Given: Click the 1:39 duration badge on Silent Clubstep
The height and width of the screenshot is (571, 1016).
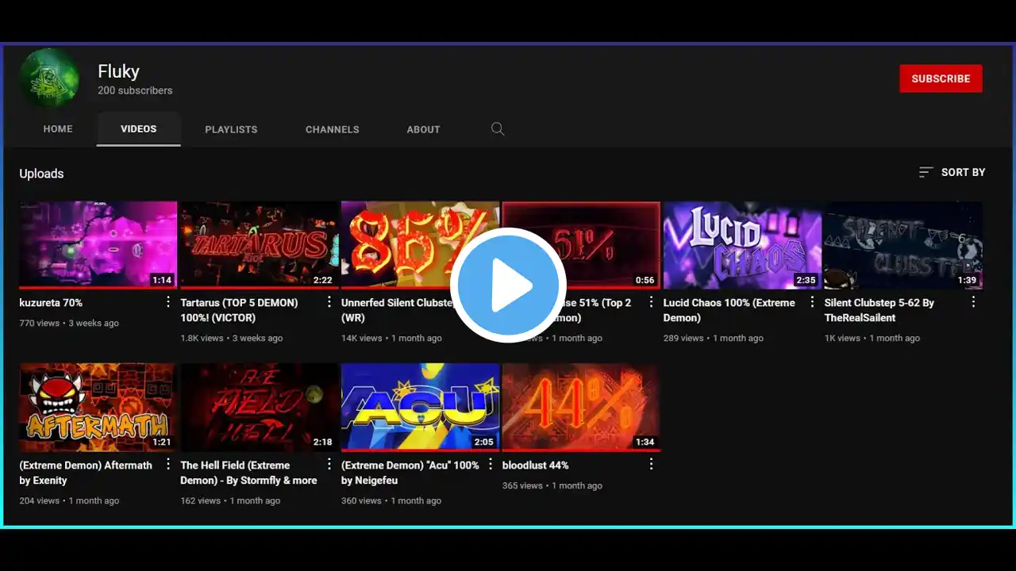Looking at the screenshot, I should pyautogui.click(x=967, y=280).
